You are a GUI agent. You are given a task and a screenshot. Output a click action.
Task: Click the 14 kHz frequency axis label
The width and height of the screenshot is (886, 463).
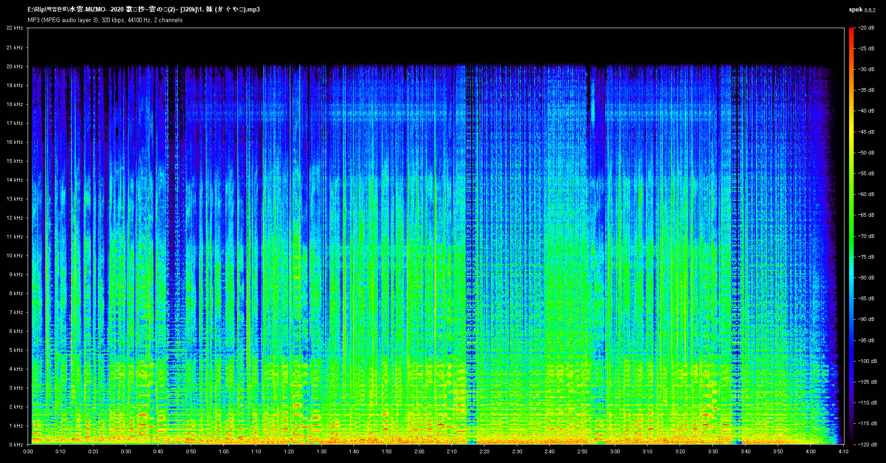[x=15, y=180]
